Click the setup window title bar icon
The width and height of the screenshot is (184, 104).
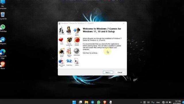pos(59,23)
